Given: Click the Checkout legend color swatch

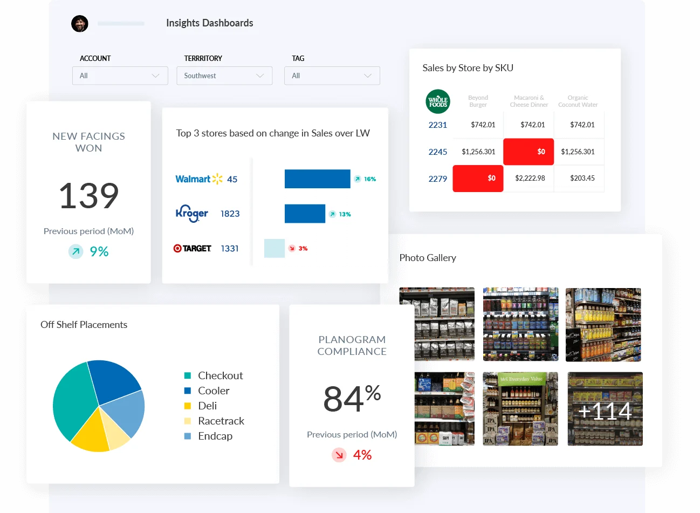Looking at the screenshot, I should pyautogui.click(x=188, y=375).
